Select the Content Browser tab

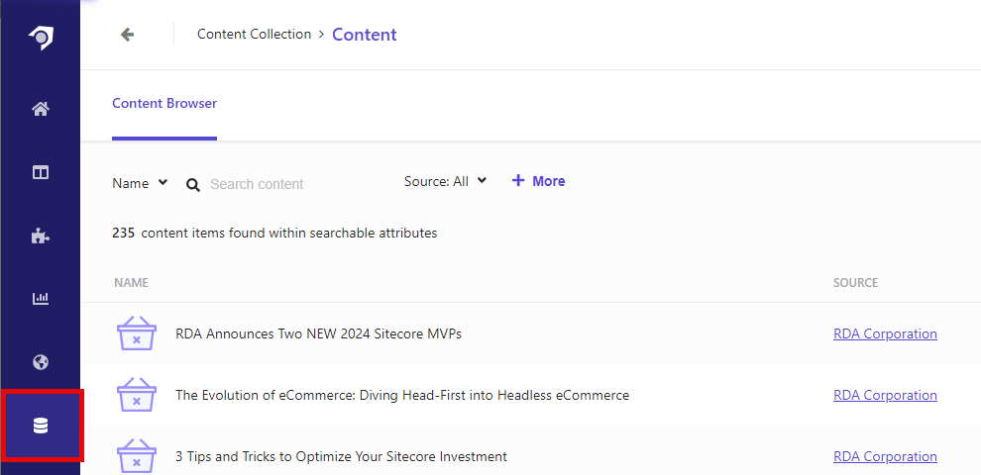point(164,103)
